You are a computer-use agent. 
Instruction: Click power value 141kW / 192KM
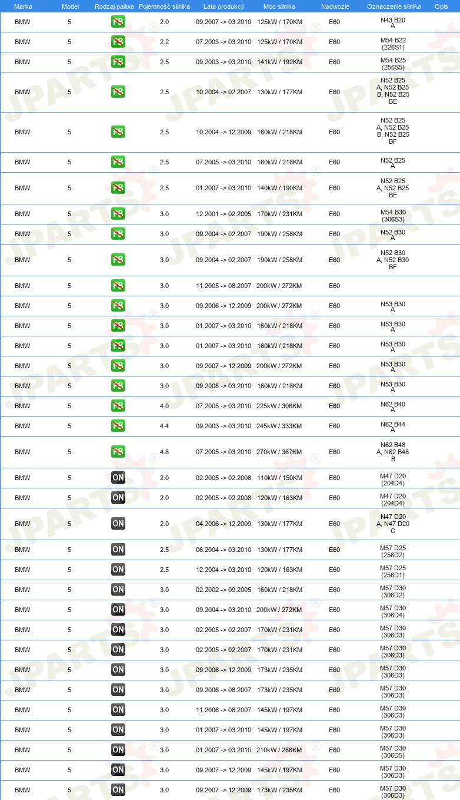tap(279, 62)
